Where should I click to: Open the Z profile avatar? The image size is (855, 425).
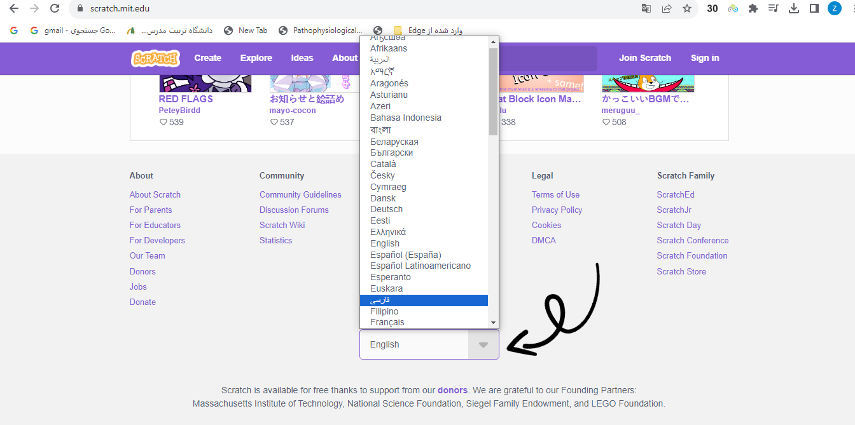(x=835, y=9)
